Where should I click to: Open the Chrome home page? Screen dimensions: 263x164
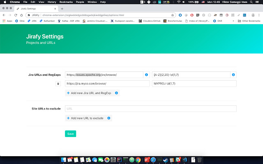(21, 15)
